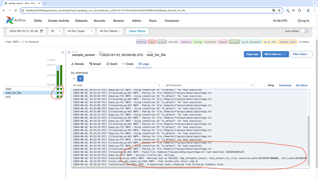Image resolution: width=318 pixels, height=179 pixels.
Task: Open the All File Sources dropdown
Action: click(x=209, y=85)
